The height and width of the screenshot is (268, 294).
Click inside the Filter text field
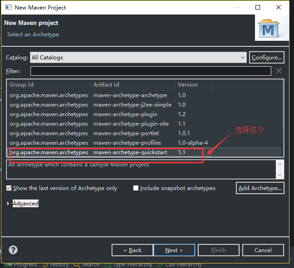tap(151, 71)
